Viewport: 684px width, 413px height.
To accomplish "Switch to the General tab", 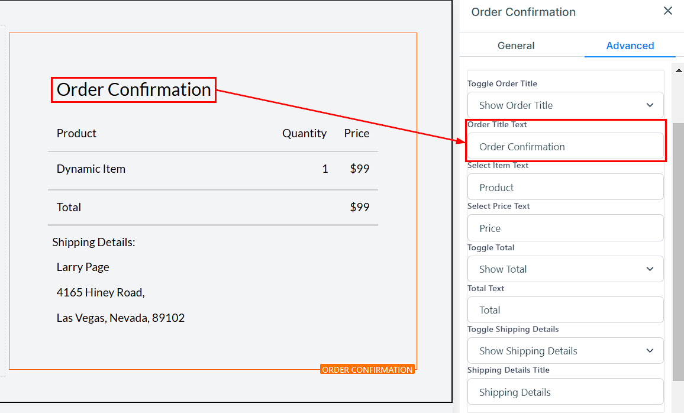I will click(x=516, y=46).
